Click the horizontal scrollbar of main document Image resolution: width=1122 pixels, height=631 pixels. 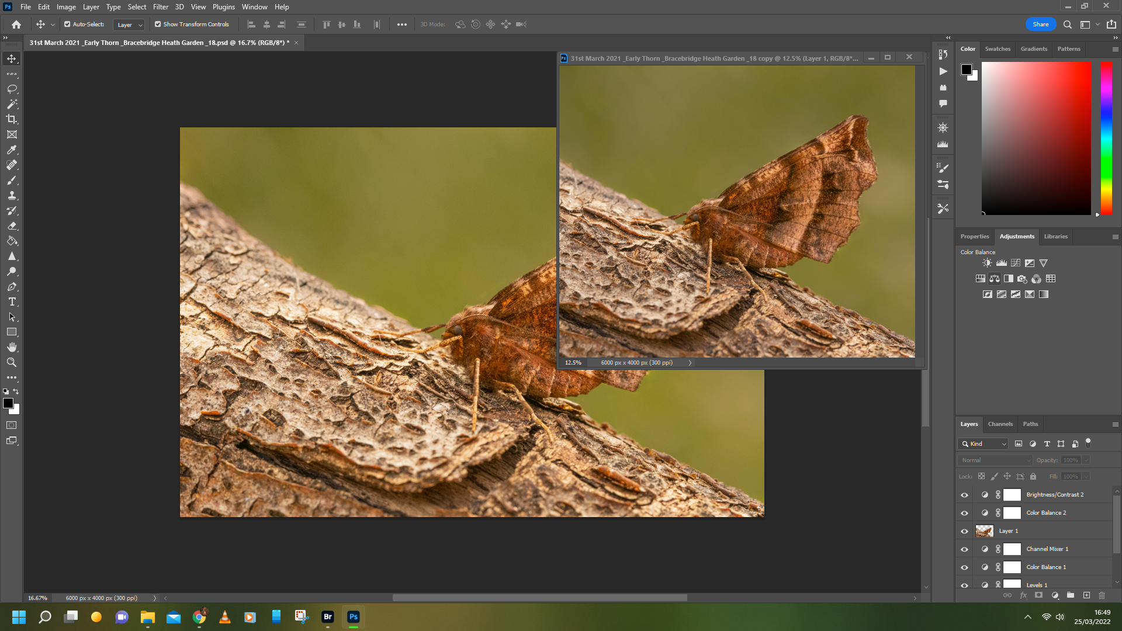click(x=540, y=598)
